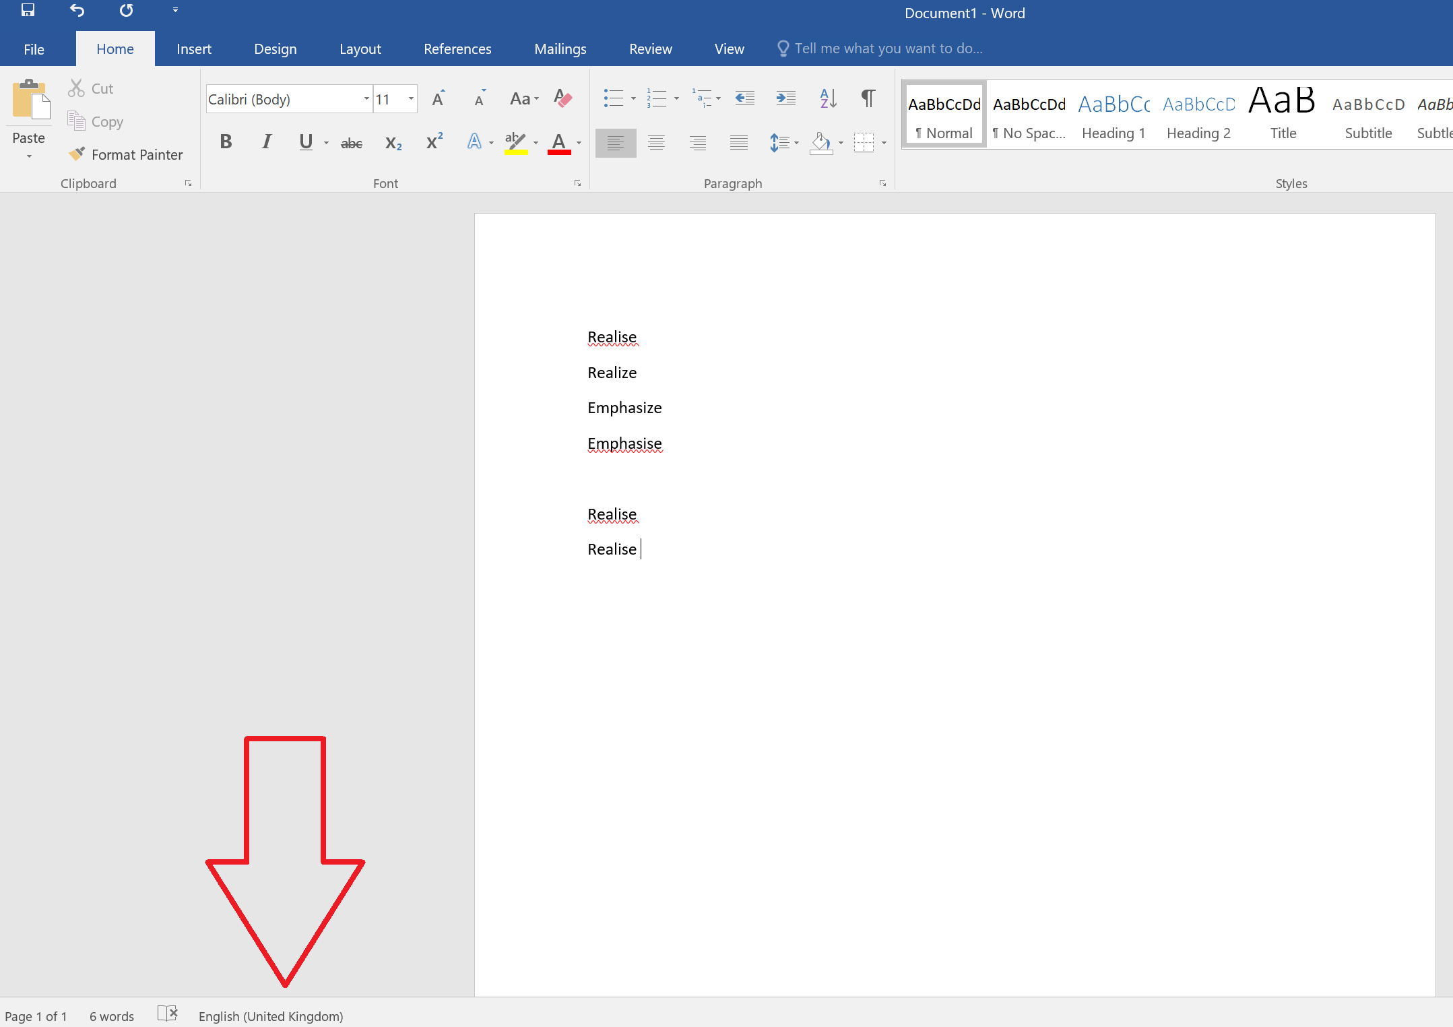1453x1027 pixels.
Task: Increase paragraph indent
Action: click(786, 98)
